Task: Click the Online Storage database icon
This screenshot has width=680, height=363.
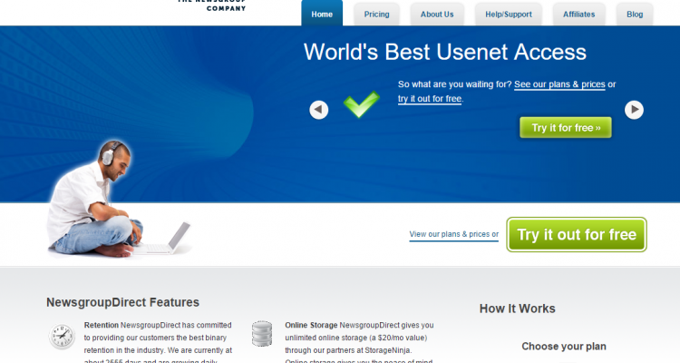Action: 262,333
